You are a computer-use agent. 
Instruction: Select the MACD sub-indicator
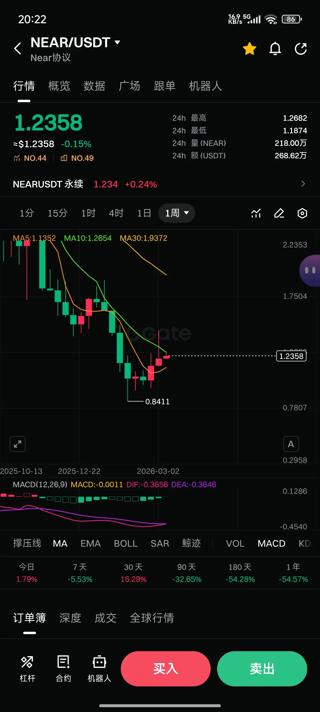click(x=271, y=543)
